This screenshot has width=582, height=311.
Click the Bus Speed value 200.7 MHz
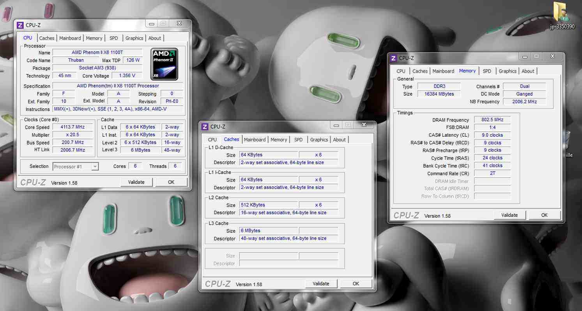[x=73, y=142]
